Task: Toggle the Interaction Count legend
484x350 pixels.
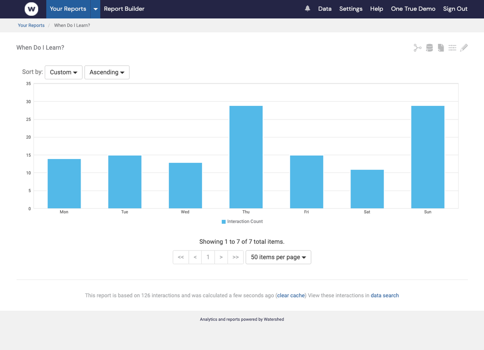Action: pyautogui.click(x=242, y=221)
